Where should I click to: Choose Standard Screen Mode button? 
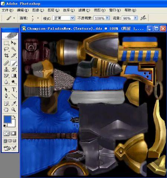pos(5,141)
